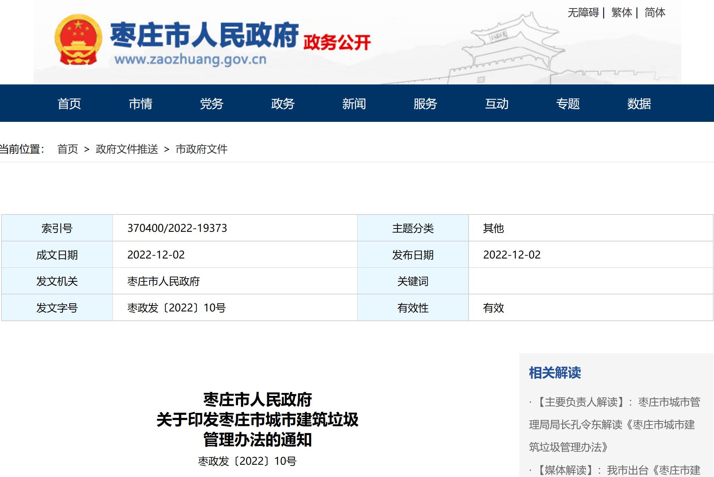Open the 互动 navigation item
The image size is (714, 477).
click(497, 104)
